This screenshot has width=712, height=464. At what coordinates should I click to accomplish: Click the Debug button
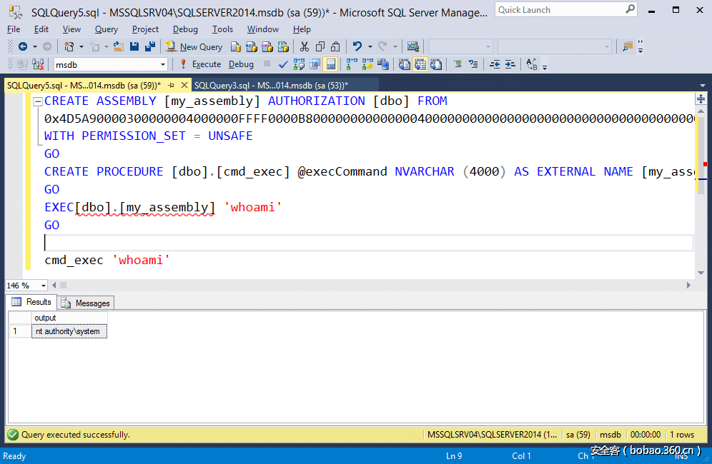(240, 64)
